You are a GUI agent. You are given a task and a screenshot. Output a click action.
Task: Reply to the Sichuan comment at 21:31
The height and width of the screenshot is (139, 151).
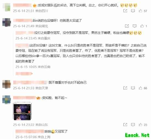[133, 11]
